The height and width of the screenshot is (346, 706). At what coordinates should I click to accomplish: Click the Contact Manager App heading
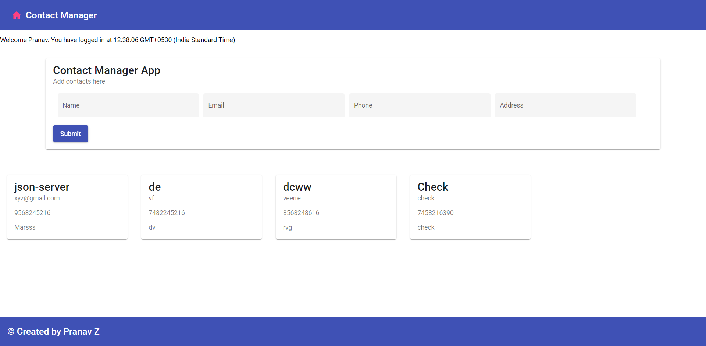click(x=107, y=70)
